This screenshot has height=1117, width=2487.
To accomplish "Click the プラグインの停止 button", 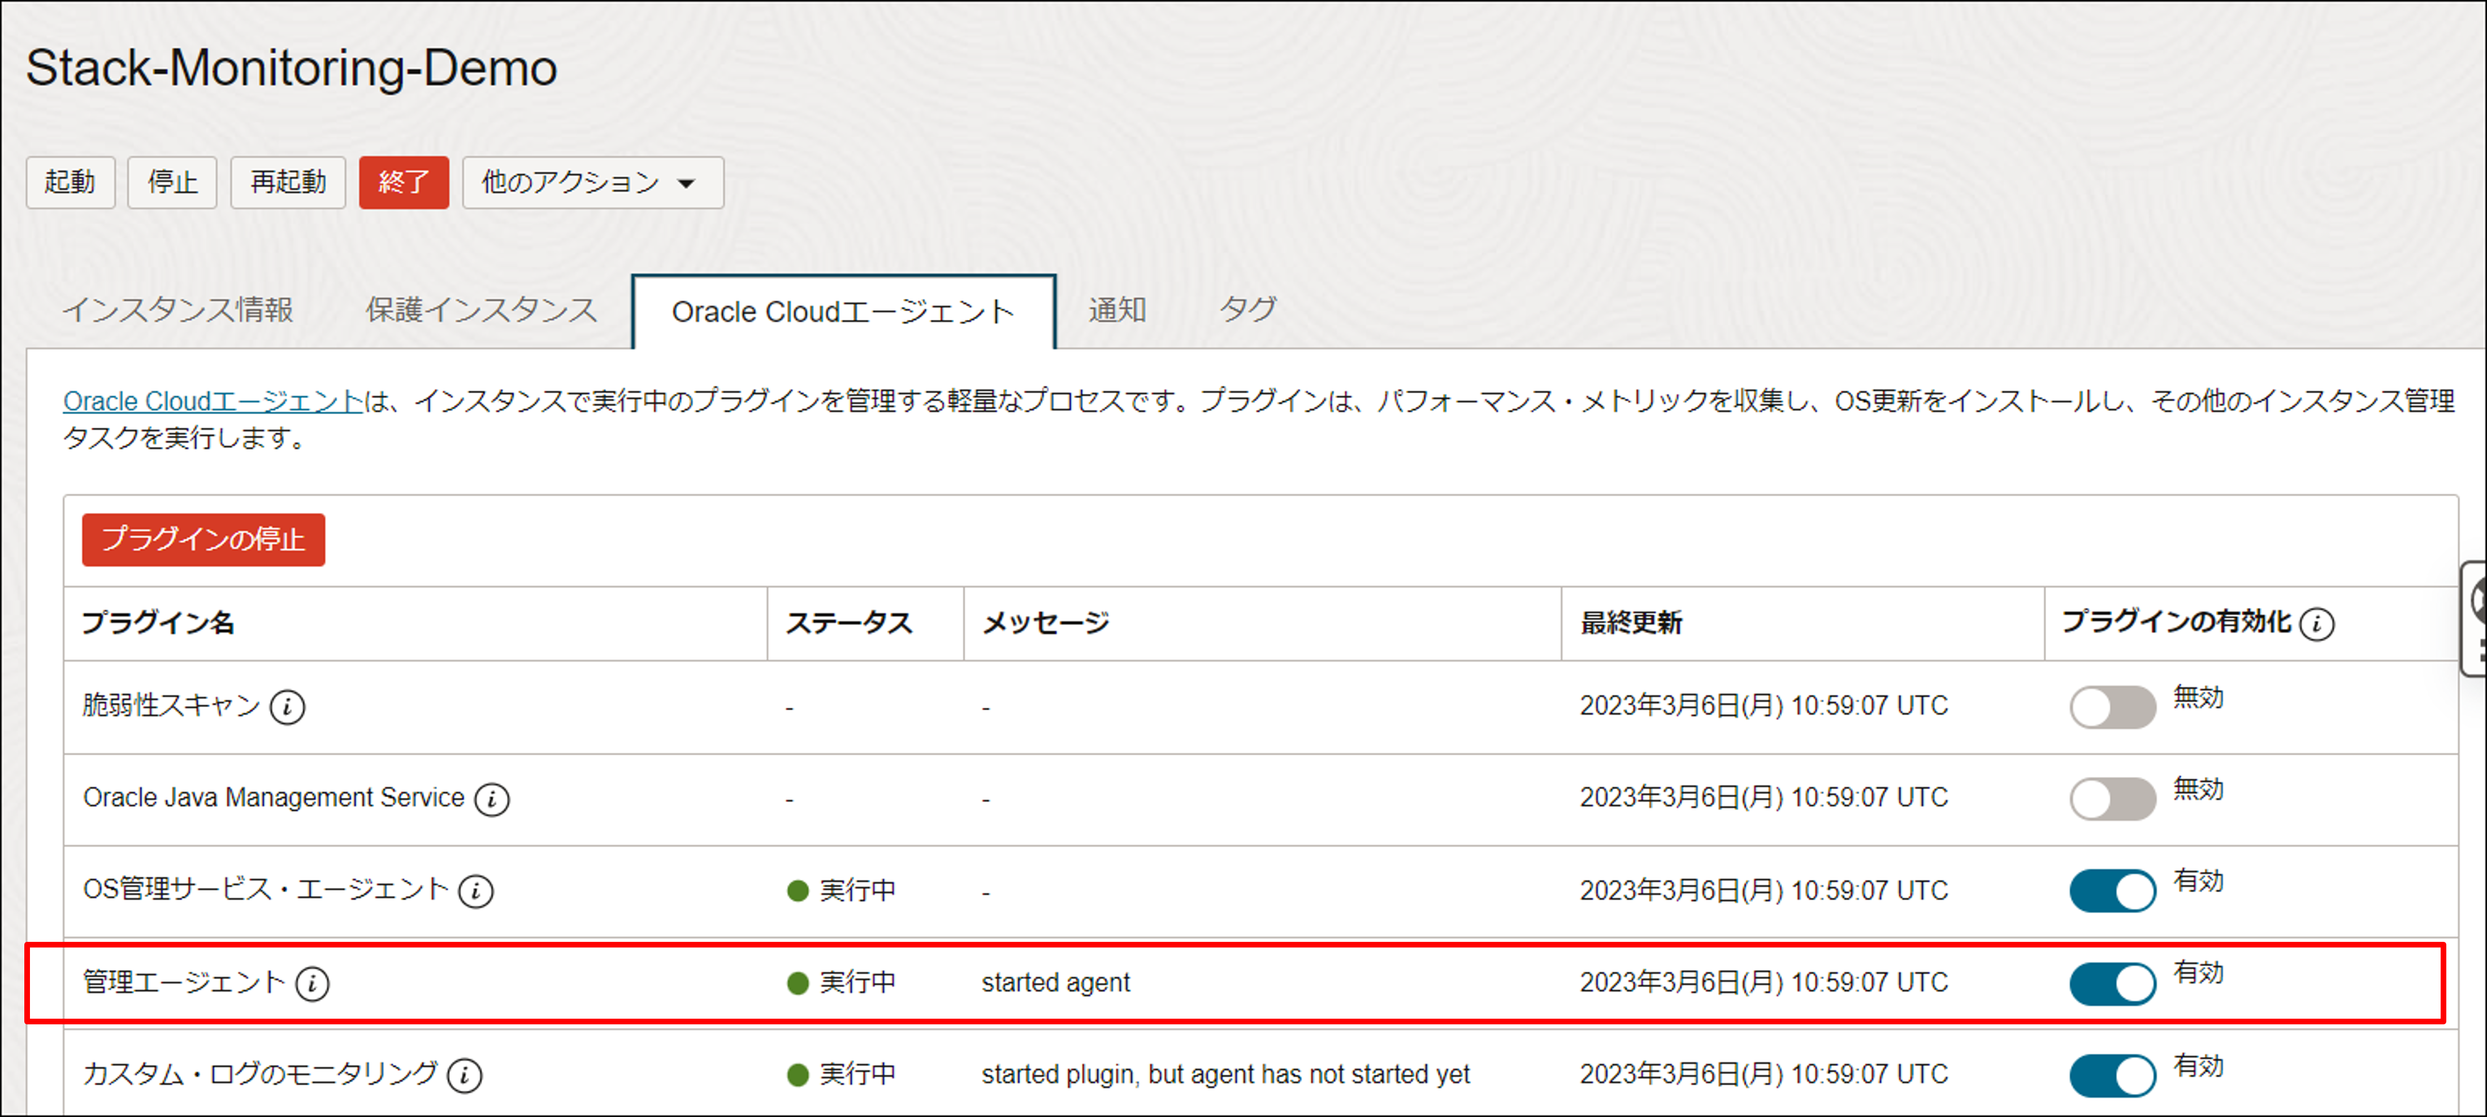I will 203,540.
